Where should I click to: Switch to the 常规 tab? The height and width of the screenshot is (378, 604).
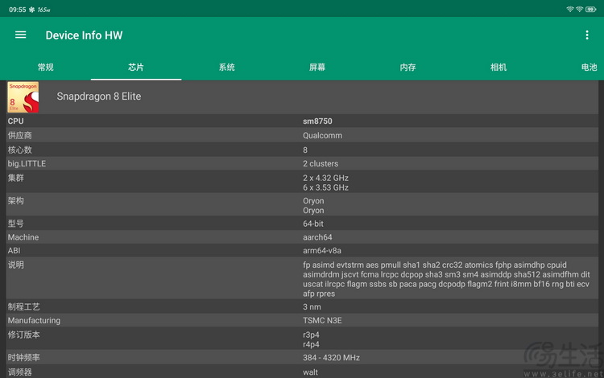click(45, 68)
